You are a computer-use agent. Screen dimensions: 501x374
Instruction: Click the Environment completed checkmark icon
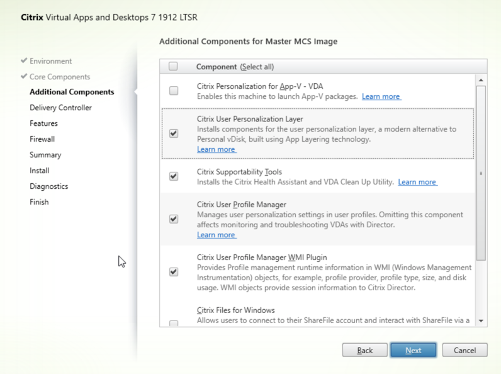tap(24, 60)
